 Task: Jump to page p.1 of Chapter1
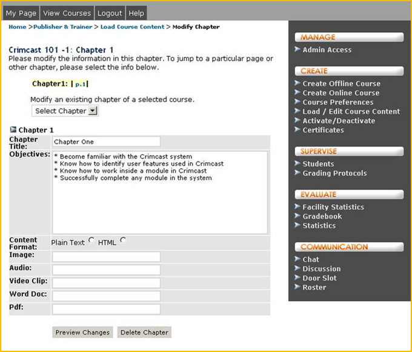tap(80, 84)
